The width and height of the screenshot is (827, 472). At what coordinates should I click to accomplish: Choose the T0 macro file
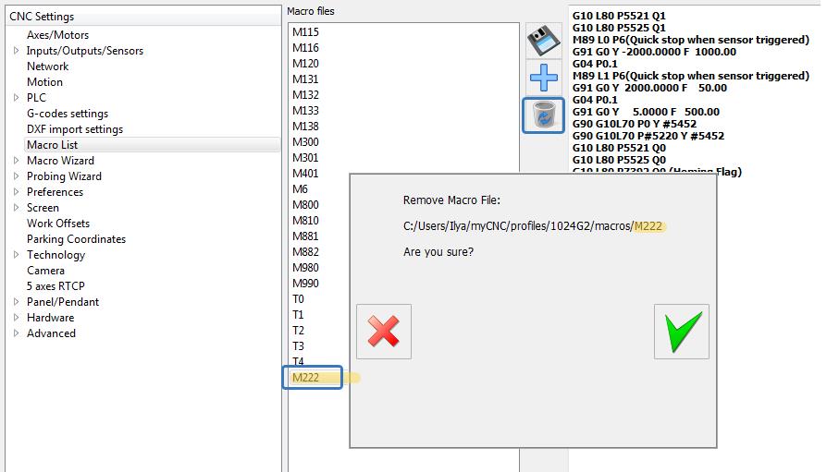click(298, 299)
